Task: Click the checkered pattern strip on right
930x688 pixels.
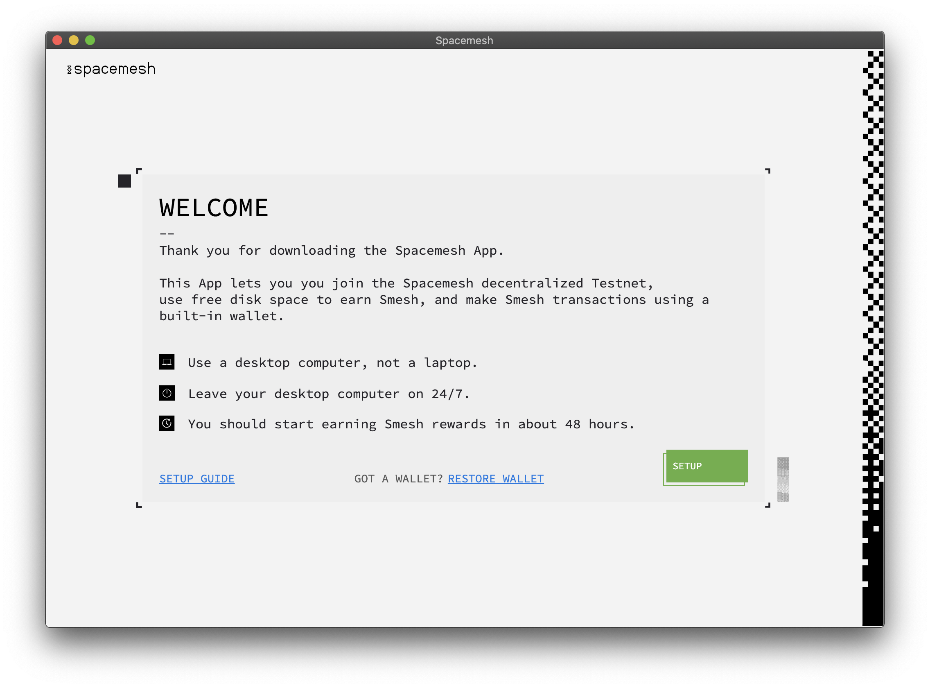Action: click(873, 292)
